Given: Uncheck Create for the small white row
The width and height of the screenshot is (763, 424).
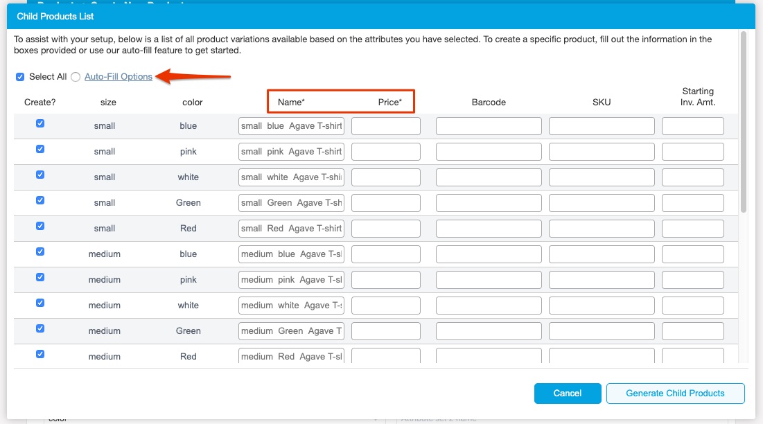Looking at the screenshot, I should pos(40,174).
